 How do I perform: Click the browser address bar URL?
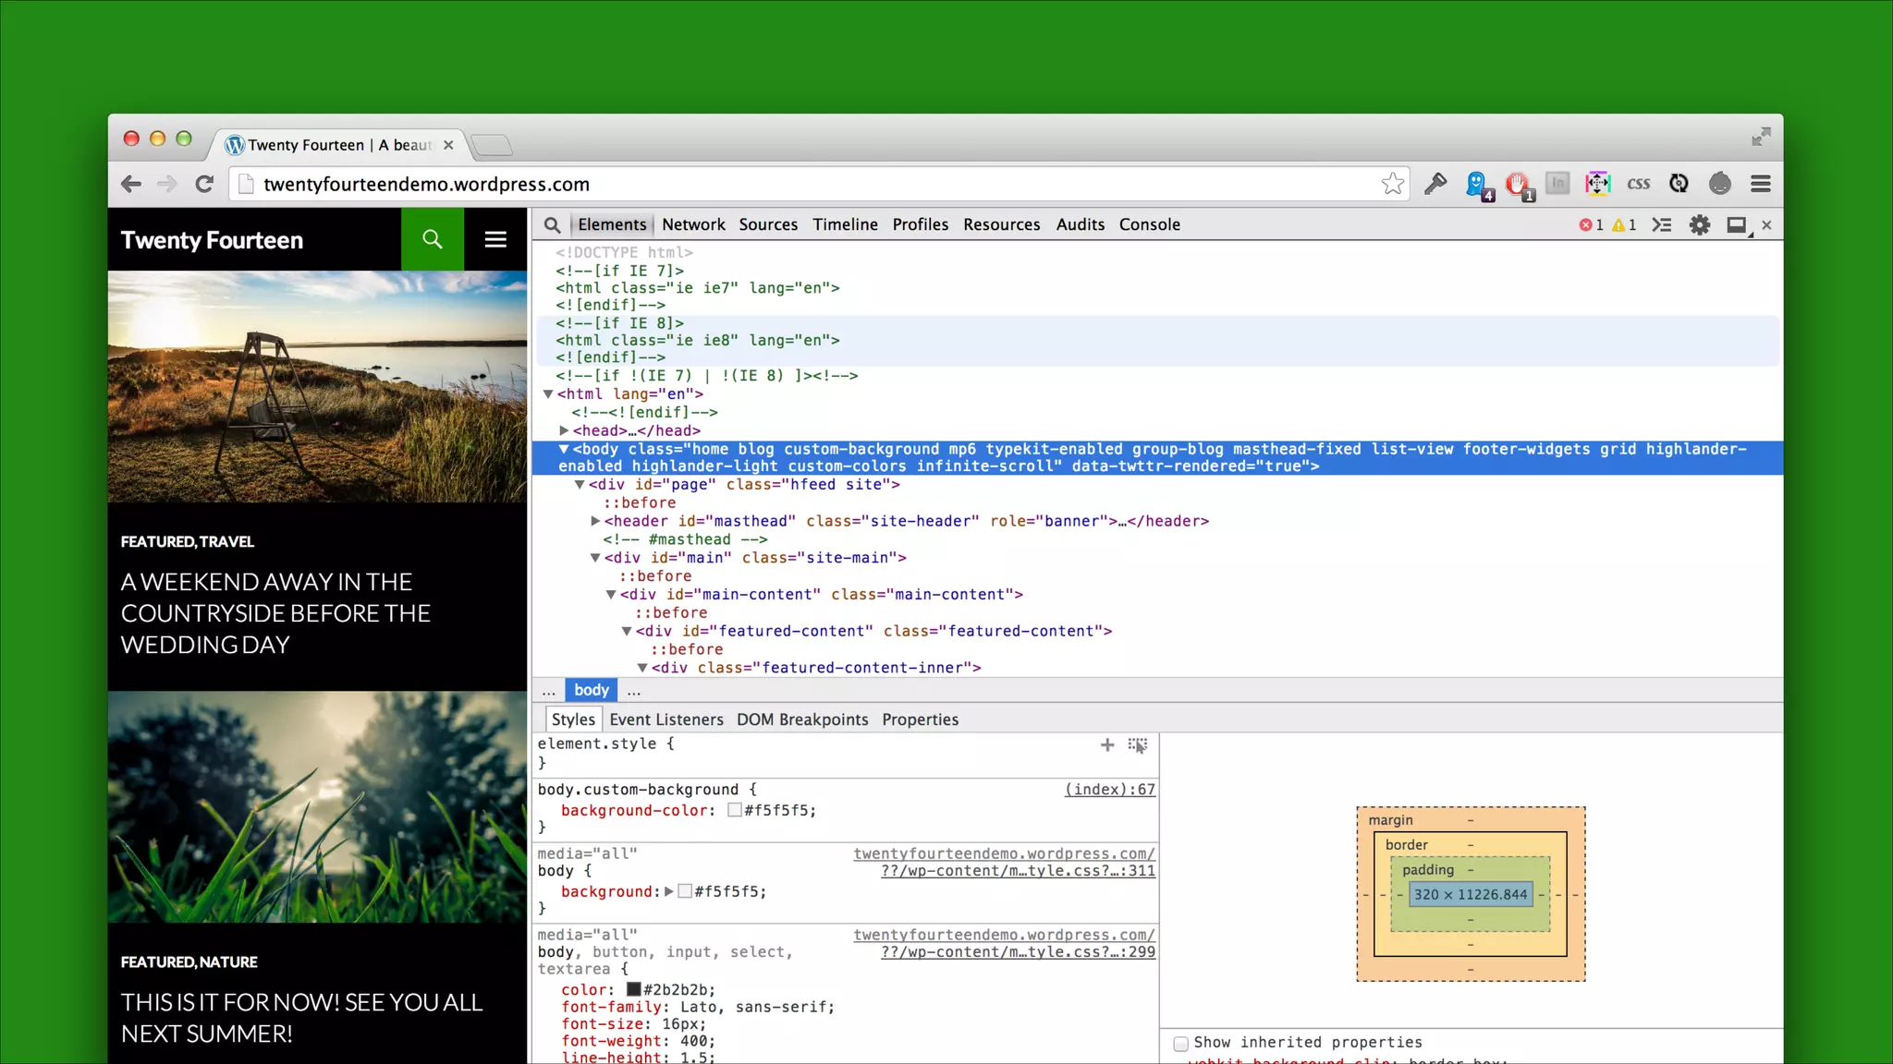click(426, 184)
